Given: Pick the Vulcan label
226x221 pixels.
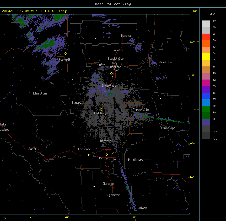Looking at the screenshot, I should pyautogui.click(x=142, y=208).
